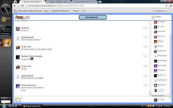This screenshot has height=108, width=173.
Task: Select Dc. Yerko in the user list
Action: coord(160,27)
